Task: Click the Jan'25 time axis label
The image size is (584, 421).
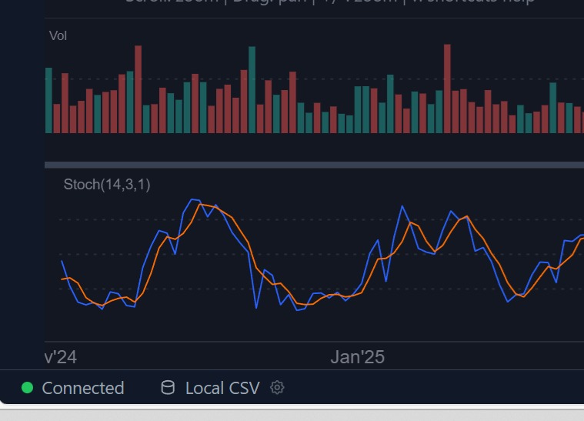Action: coord(357,357)
